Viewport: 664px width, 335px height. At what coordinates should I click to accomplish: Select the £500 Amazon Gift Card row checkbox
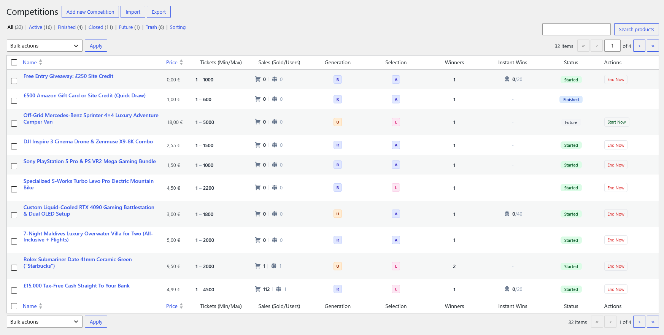tap(14, 101)
